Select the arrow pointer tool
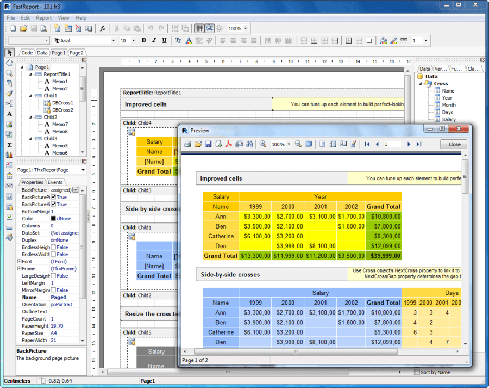489x388 pixels. (x=9, y=52)
